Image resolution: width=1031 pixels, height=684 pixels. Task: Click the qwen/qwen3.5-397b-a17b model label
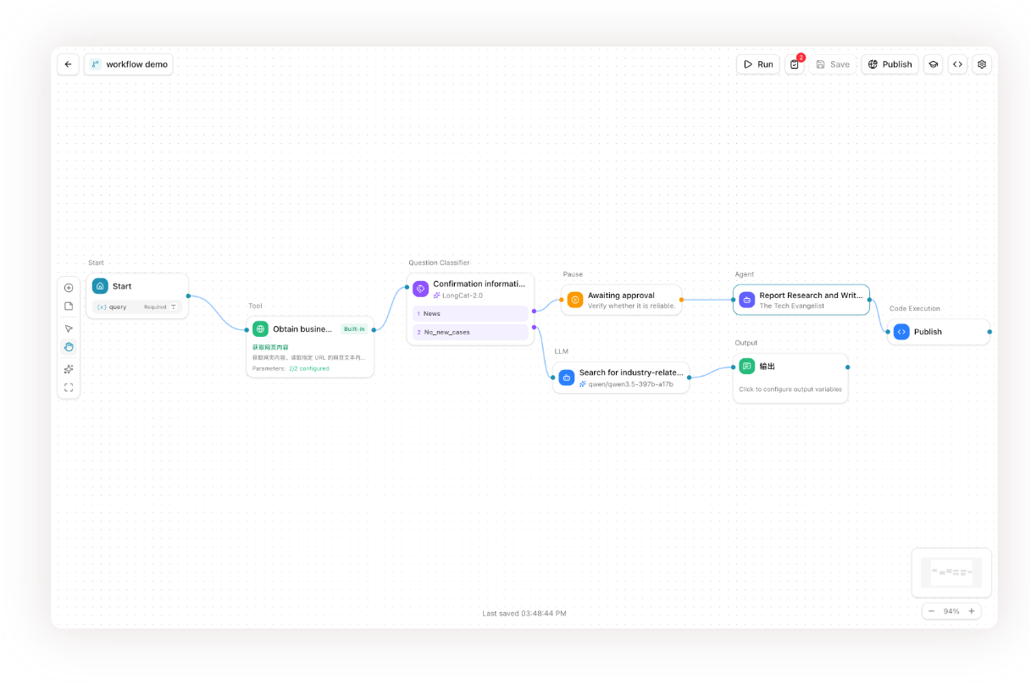coord(631,383)
